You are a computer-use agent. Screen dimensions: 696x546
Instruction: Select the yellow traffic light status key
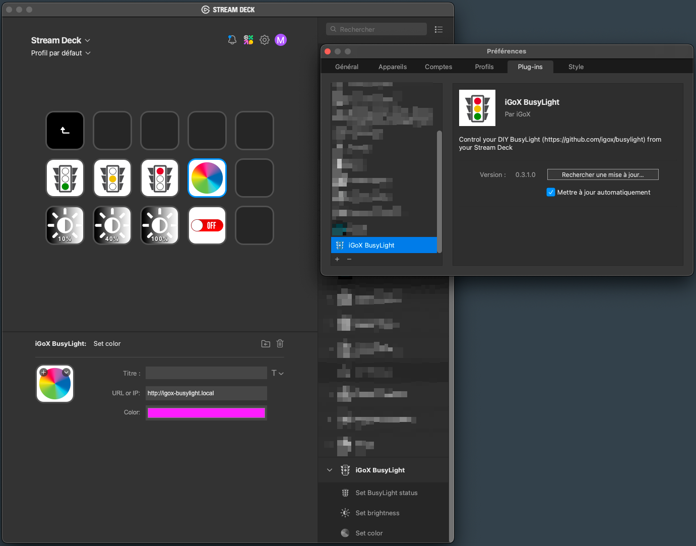click(x=112, y=178)
